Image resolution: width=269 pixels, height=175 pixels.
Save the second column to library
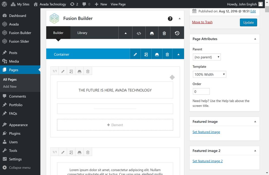79,152
